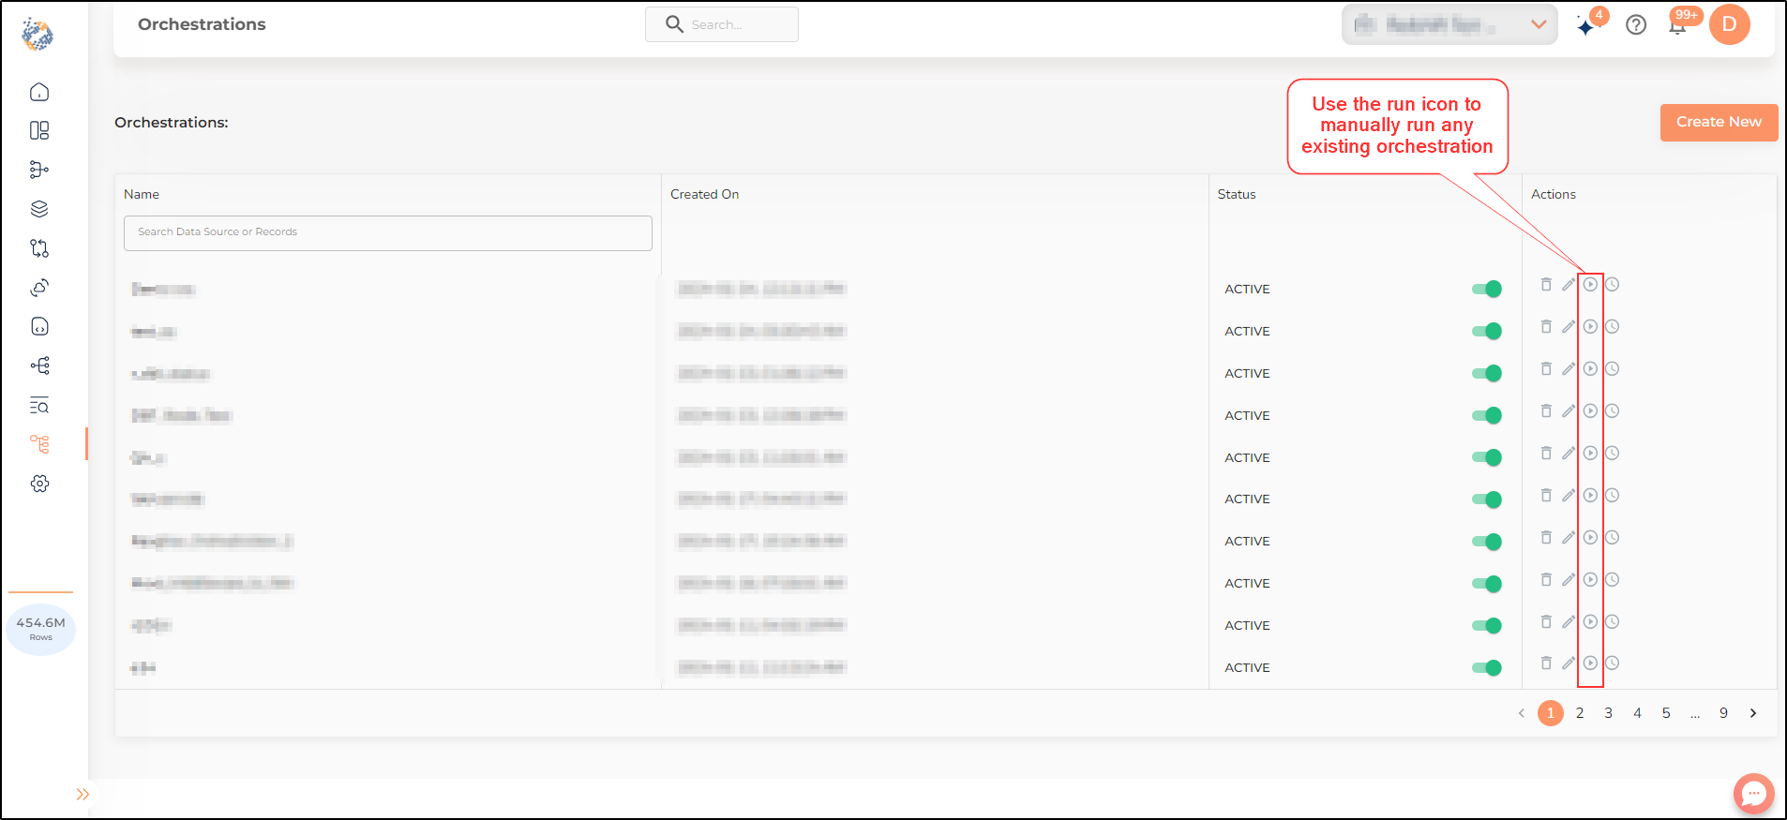Click the 454.6M Rows usage badge
This screenshot has height=820, width=1787.
41,628
